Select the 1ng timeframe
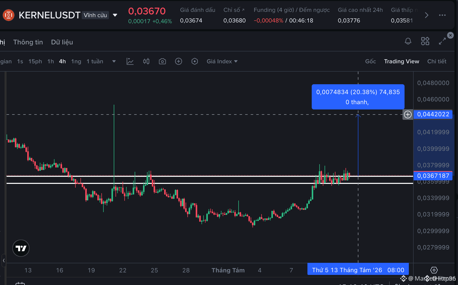The image size is (458, 285). pyautogui.click(x=76, y=61)
